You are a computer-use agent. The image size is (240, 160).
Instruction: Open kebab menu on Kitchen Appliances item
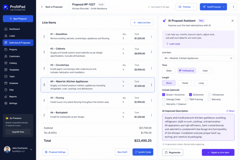(x=151, y=85)
